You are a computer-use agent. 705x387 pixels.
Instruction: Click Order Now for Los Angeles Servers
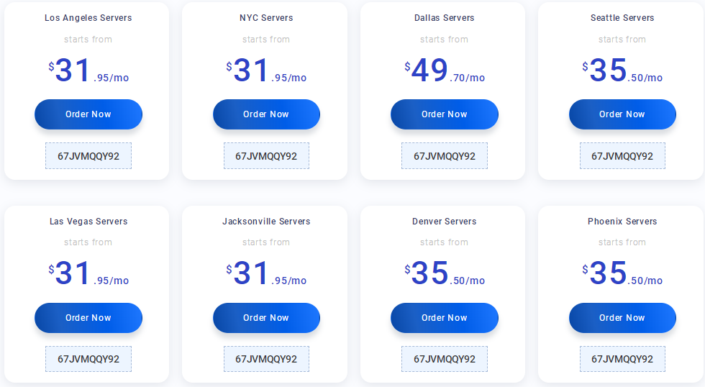tap(88, 114)
